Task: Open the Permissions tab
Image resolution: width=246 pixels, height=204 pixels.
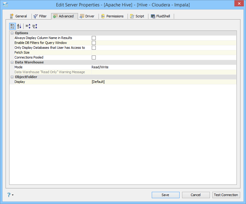Action: click(112, 16)
